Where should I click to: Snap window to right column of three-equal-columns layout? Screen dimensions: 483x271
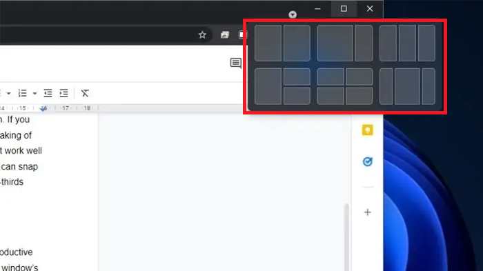point(426,43)
